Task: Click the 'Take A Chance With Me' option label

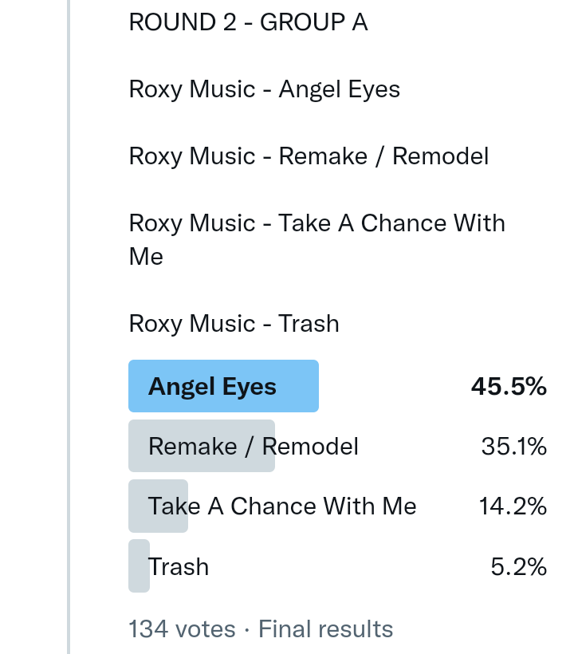Action: coord(282,506)
